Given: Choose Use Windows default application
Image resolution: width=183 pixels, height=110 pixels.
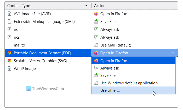Looking at the screenshot, I should coord(129,83).
